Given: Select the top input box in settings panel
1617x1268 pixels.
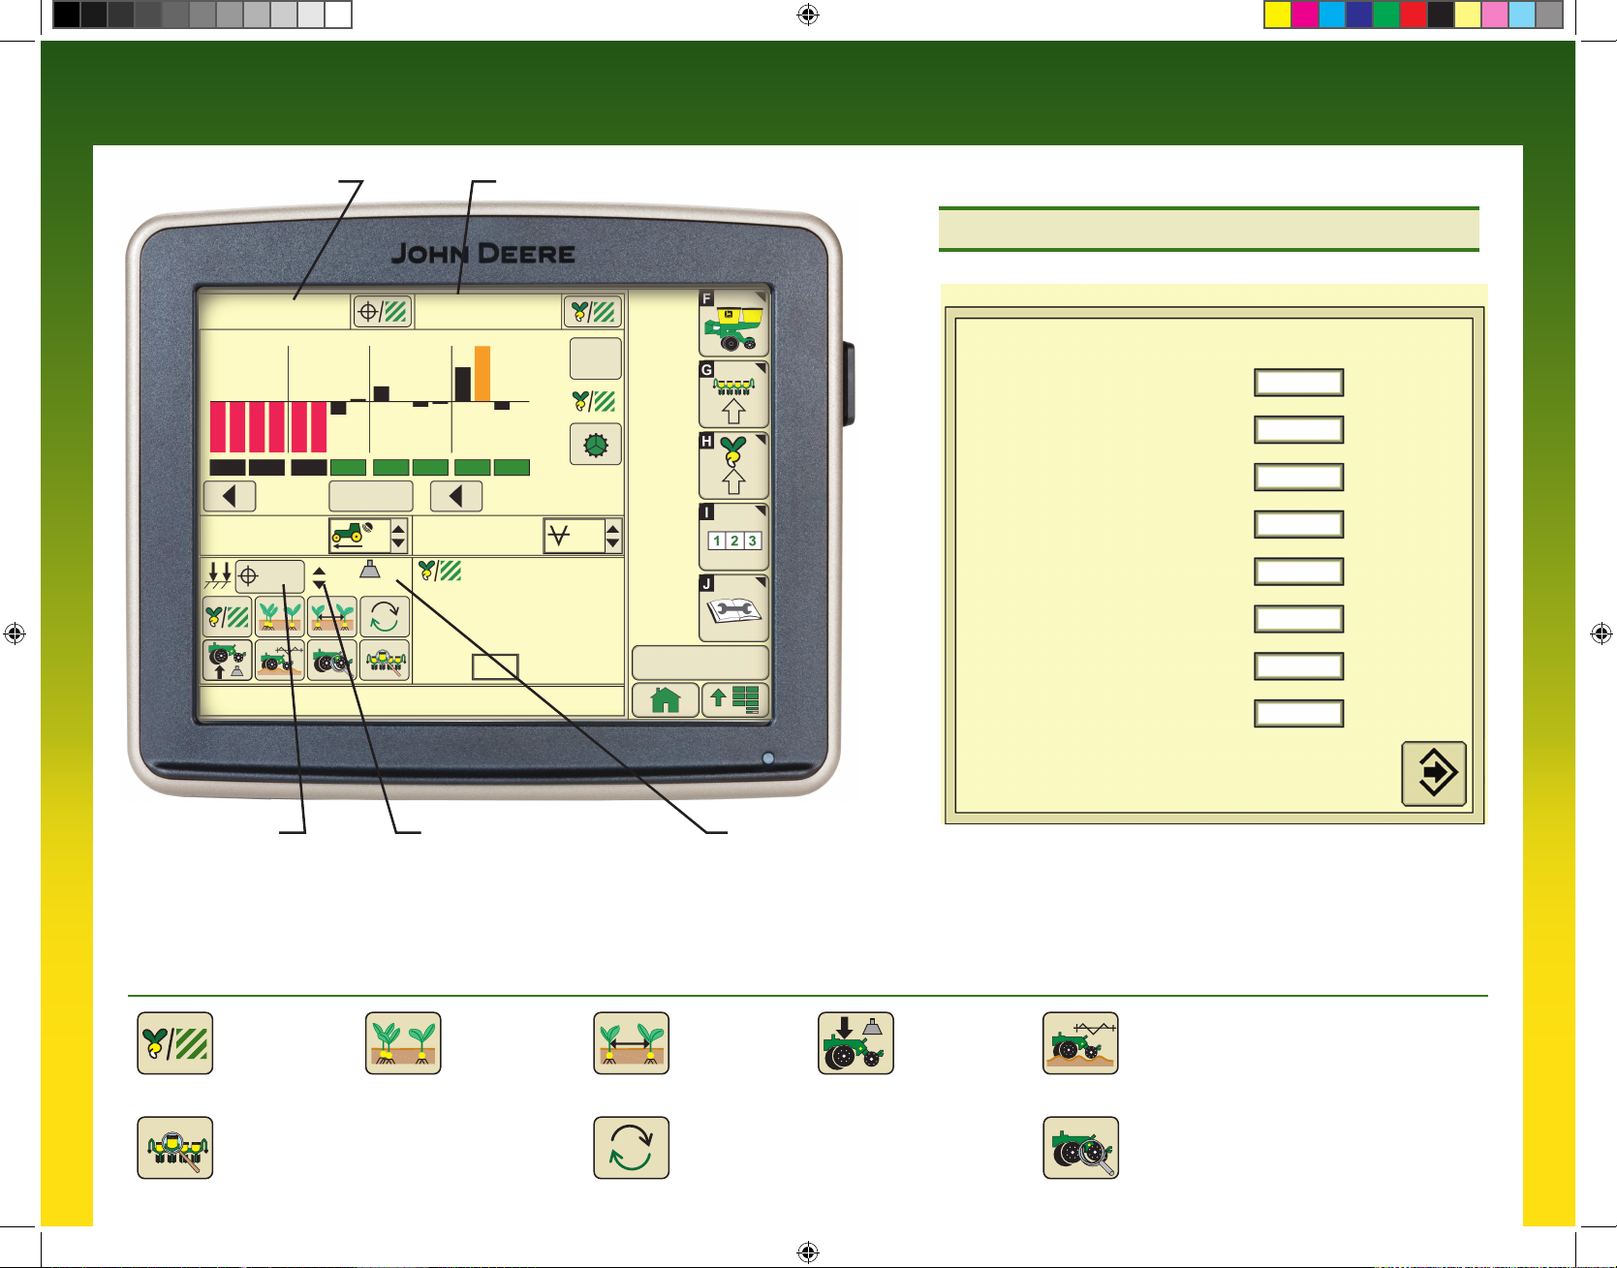Looking at the screenshot, I should click(1298, 383).
